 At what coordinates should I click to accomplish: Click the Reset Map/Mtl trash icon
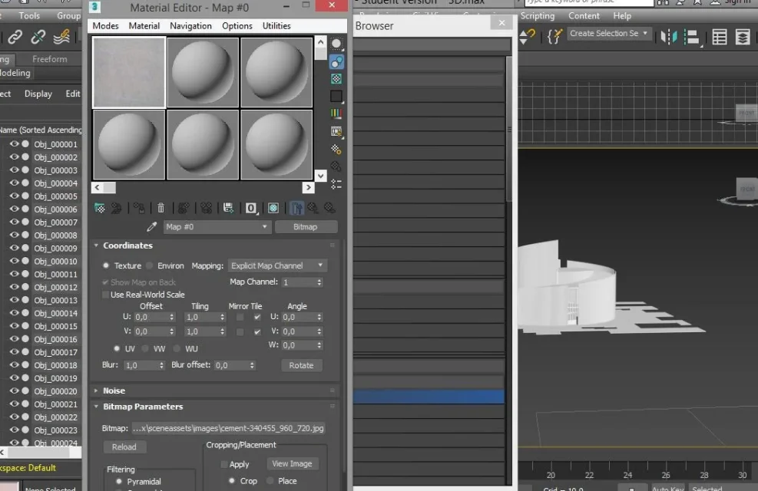[161, 208]
